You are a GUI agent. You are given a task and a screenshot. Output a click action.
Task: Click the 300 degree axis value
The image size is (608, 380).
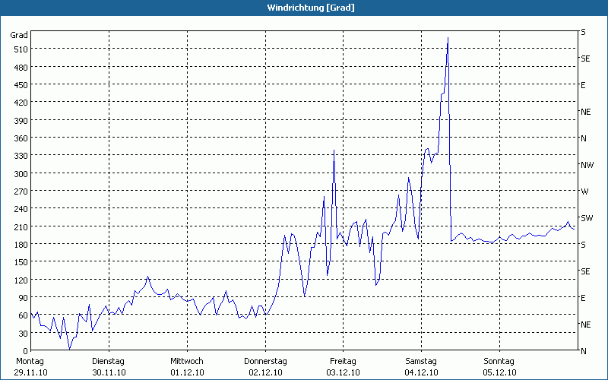tap(22, 173)
